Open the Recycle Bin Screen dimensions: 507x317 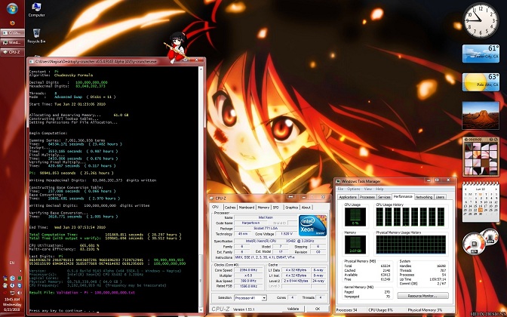pyautogui.click(x=35, y=33)
